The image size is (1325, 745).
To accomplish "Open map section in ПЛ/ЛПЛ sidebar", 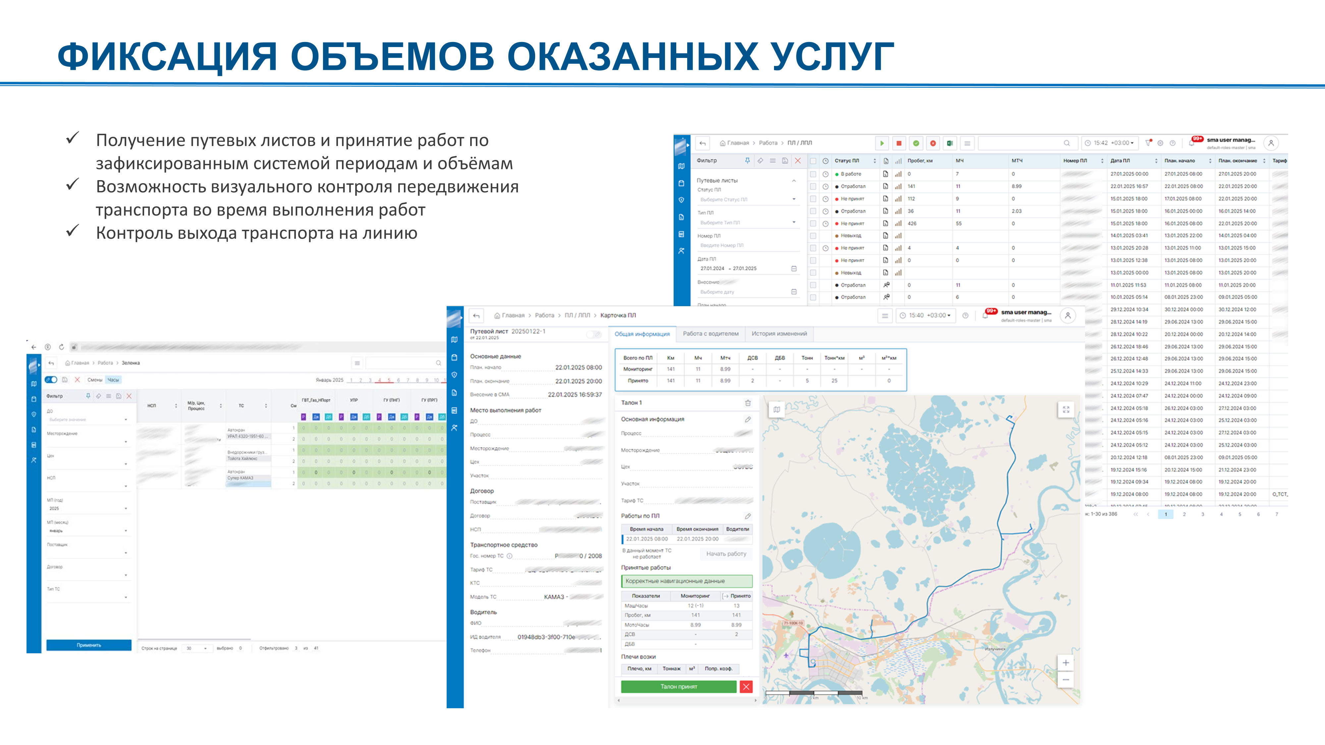I will coord(682,166).
